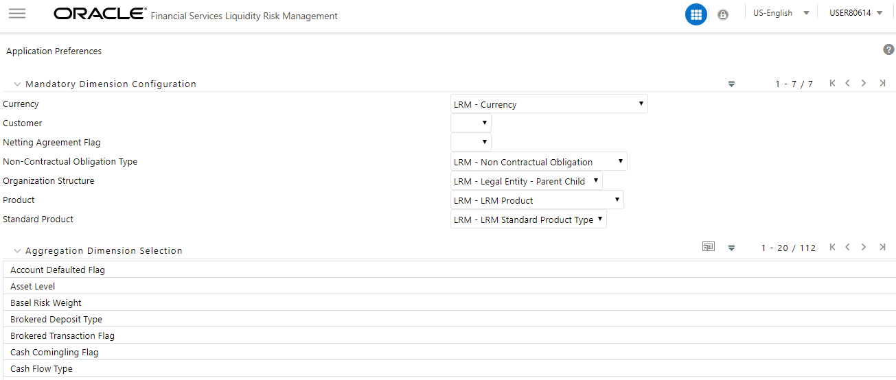This screenshot has width=896, height=380.
Task: Select the Brokered Deposit Type row
Action: [449, 319]
